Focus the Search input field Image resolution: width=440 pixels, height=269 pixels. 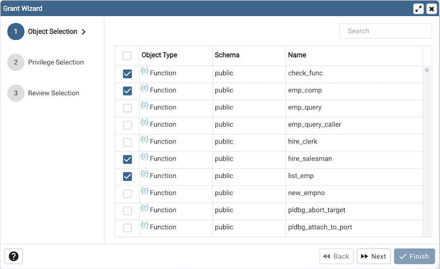click(385, 31)
